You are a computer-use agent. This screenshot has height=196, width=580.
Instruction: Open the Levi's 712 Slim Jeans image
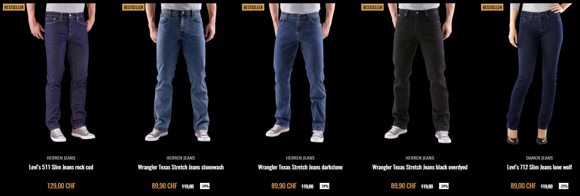coord(539,73)
